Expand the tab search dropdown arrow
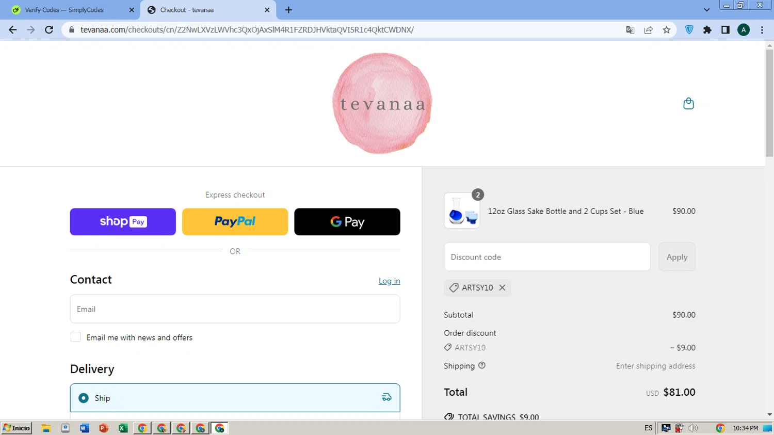The height and width of the screenshot is (435, 774). tap(707, 10)
